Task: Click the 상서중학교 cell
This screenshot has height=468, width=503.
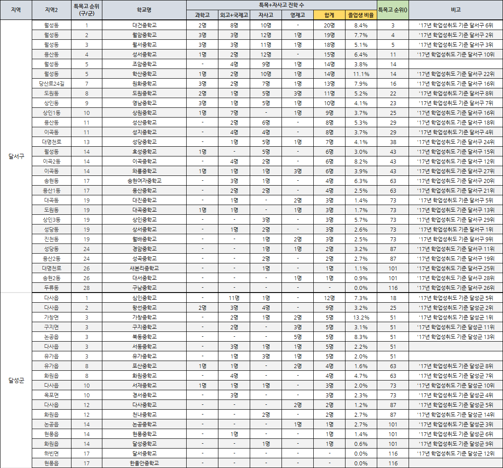Action: pos(144,229)
